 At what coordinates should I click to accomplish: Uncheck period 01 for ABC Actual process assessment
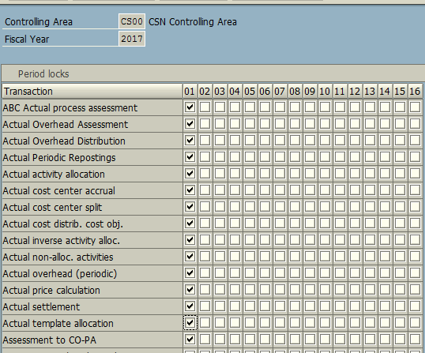pos(190,107)
